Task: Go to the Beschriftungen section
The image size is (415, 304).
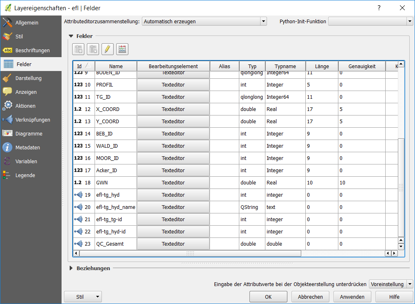Action: 32,50
